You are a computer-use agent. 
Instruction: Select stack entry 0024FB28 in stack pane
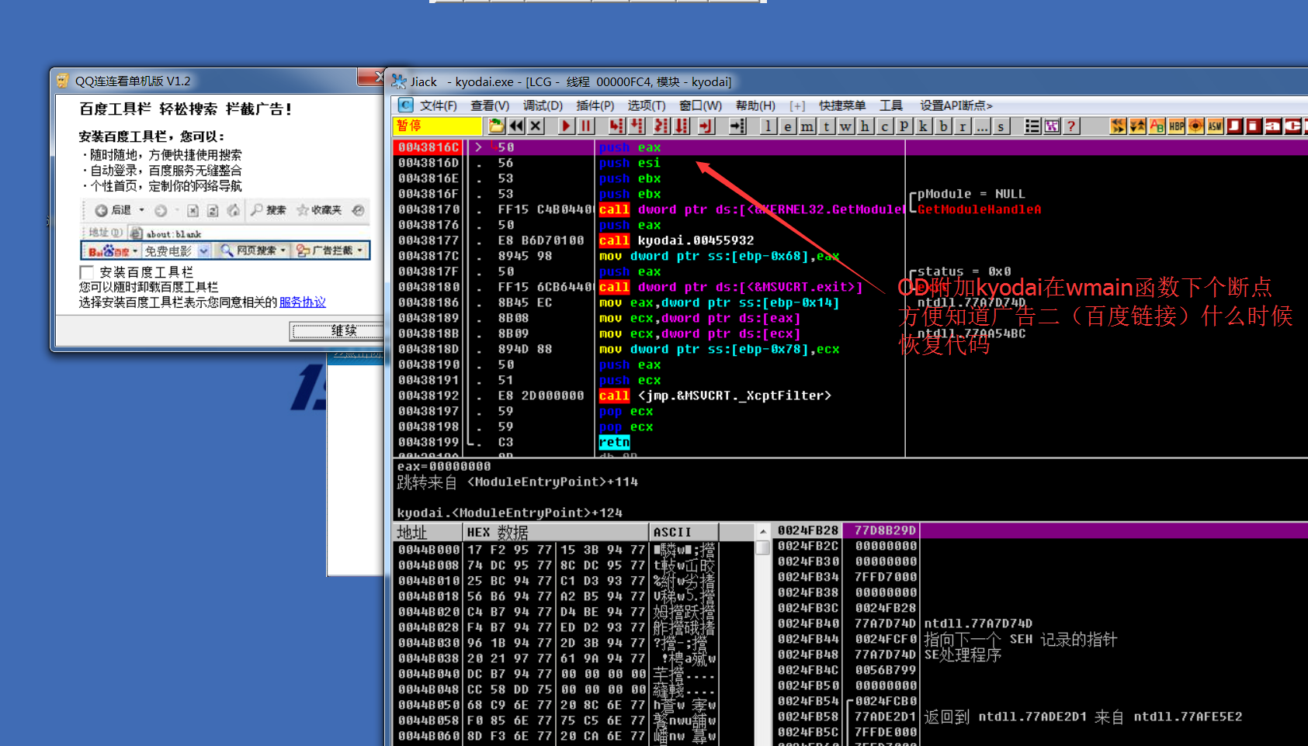1042,530
